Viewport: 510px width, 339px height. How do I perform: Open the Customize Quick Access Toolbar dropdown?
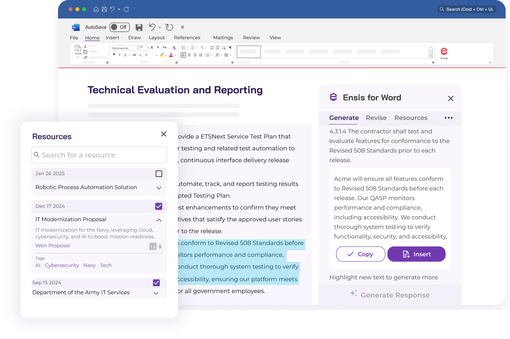[x=182, y=27]
